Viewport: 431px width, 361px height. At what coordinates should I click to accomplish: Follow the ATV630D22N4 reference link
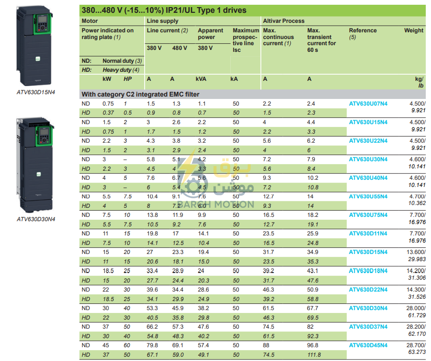[x=368, y=290]
